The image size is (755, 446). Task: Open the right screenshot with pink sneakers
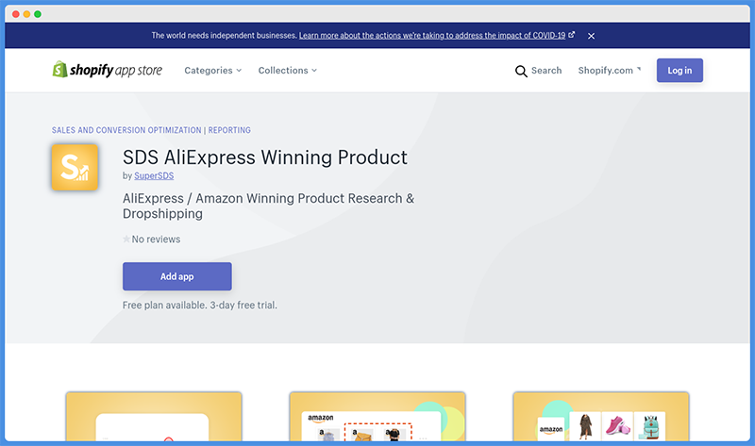601,416
